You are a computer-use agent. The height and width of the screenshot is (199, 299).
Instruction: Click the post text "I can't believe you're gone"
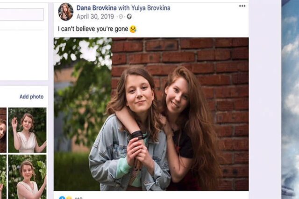pos(93,29)
